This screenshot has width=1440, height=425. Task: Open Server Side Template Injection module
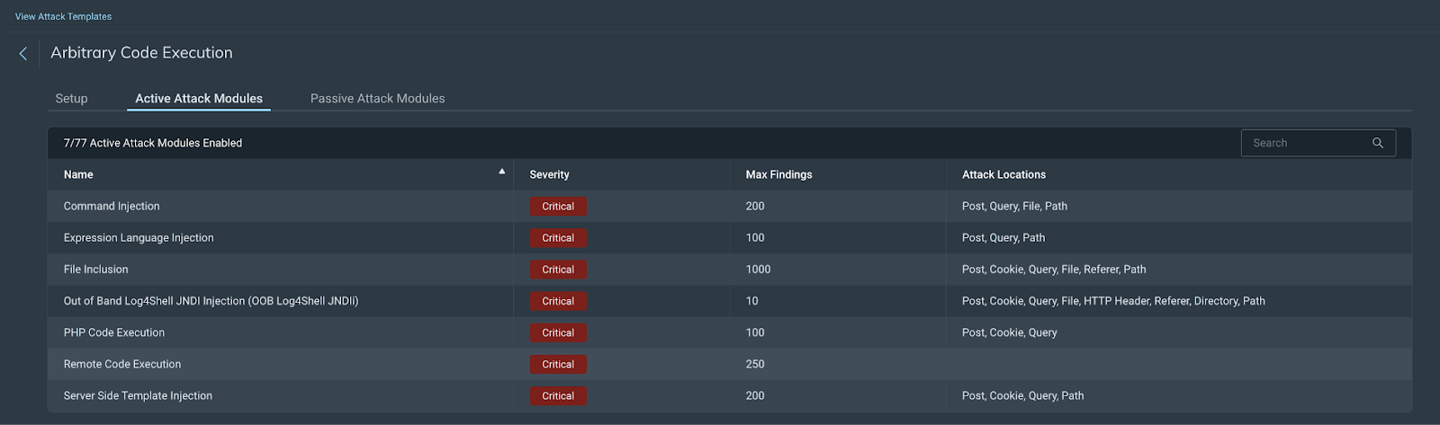pyautogui.click(x=138, y=395)
